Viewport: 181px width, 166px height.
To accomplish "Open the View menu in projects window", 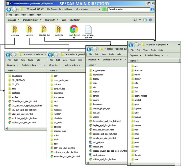I will click(x=146, y=50).
